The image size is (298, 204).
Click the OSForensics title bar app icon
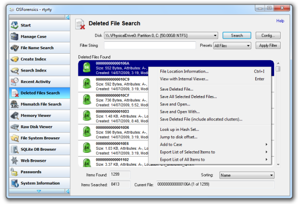click(x=12, y=9)
